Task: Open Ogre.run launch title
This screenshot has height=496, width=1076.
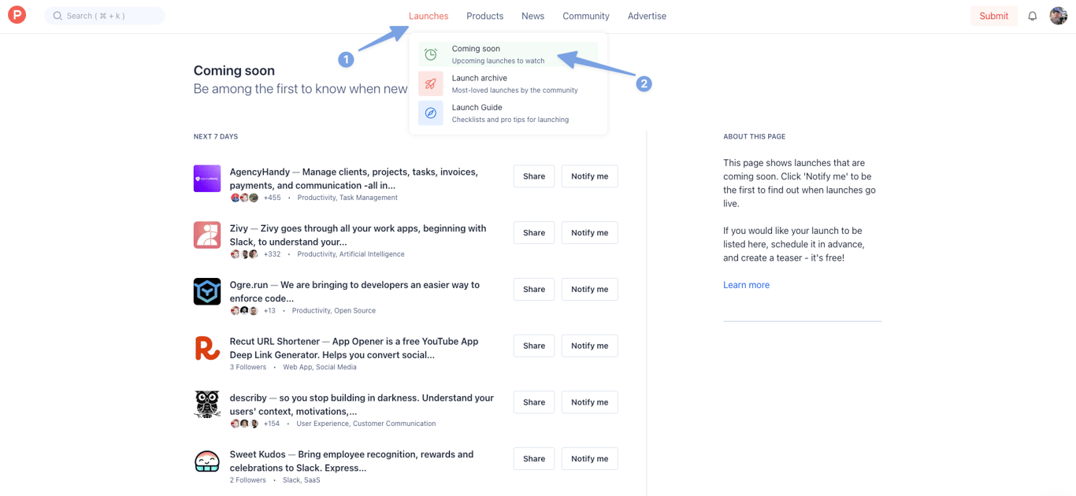Action: pos(354,291)
